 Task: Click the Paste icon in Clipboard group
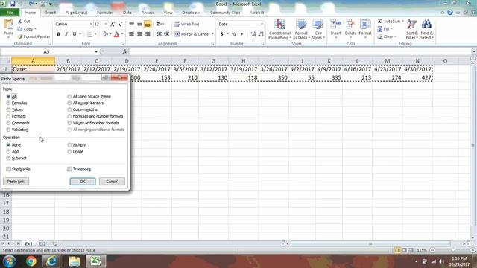[x=8, y=25]
